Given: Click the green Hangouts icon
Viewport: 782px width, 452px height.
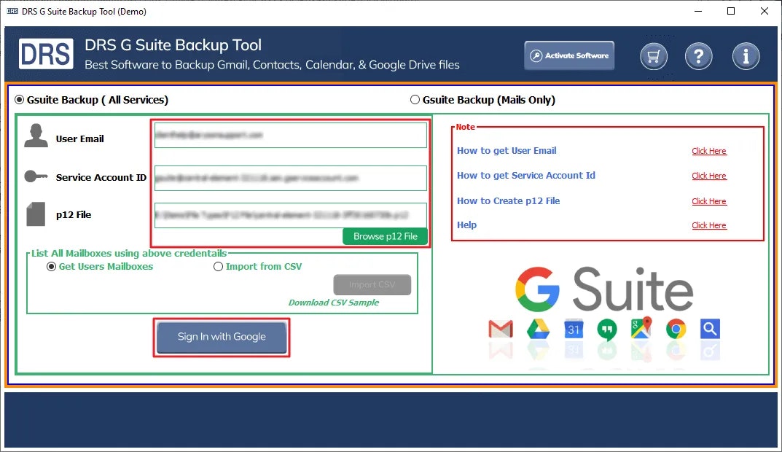Looking at the screenshot, I should (x=606, y=330).
